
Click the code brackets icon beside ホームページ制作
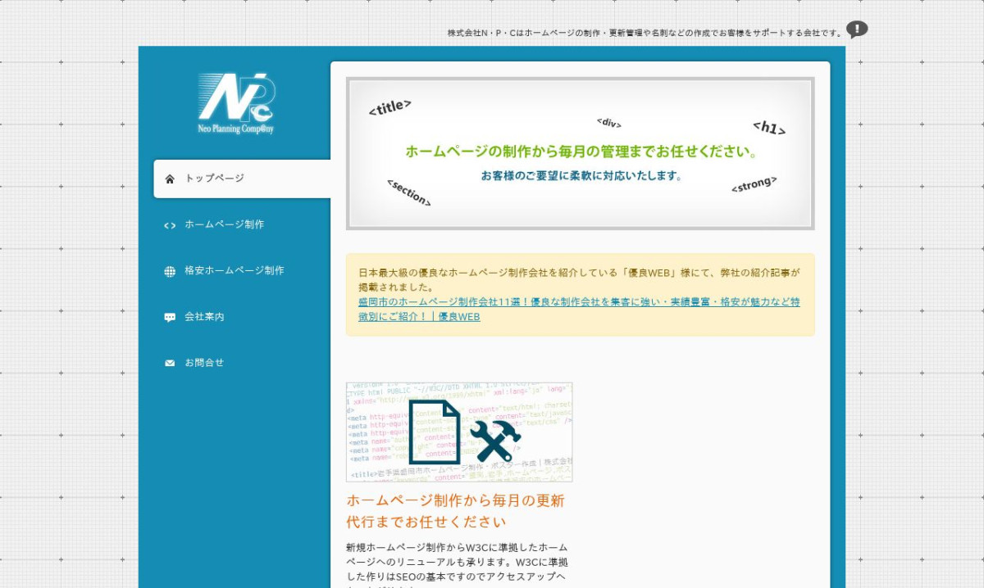pos(170,225)
